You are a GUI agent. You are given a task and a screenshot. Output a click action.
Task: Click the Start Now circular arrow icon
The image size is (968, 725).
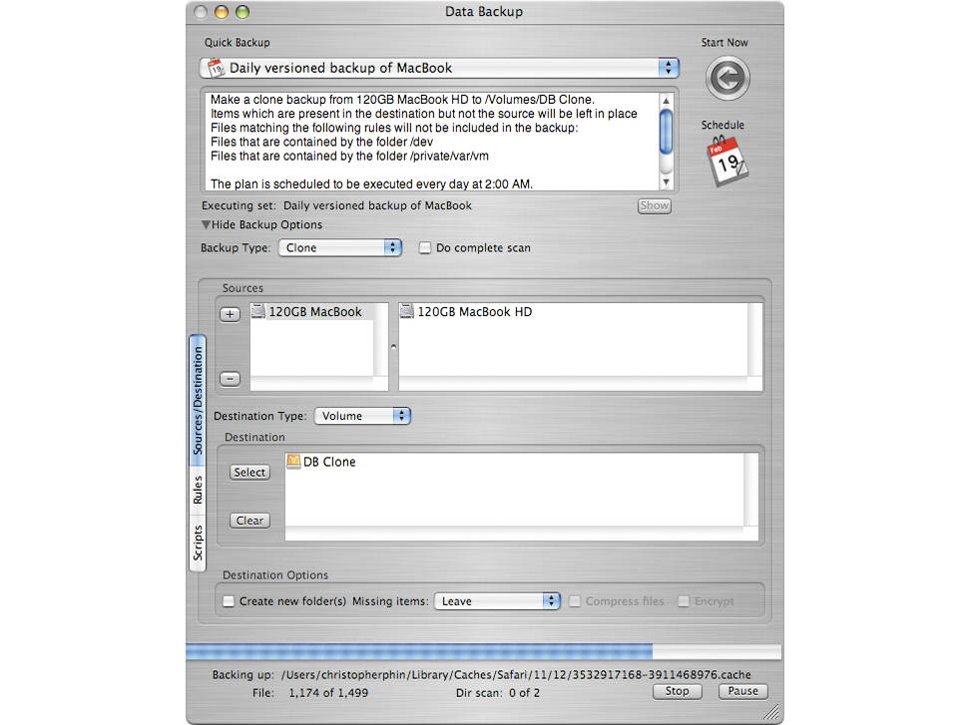[727, 79]
